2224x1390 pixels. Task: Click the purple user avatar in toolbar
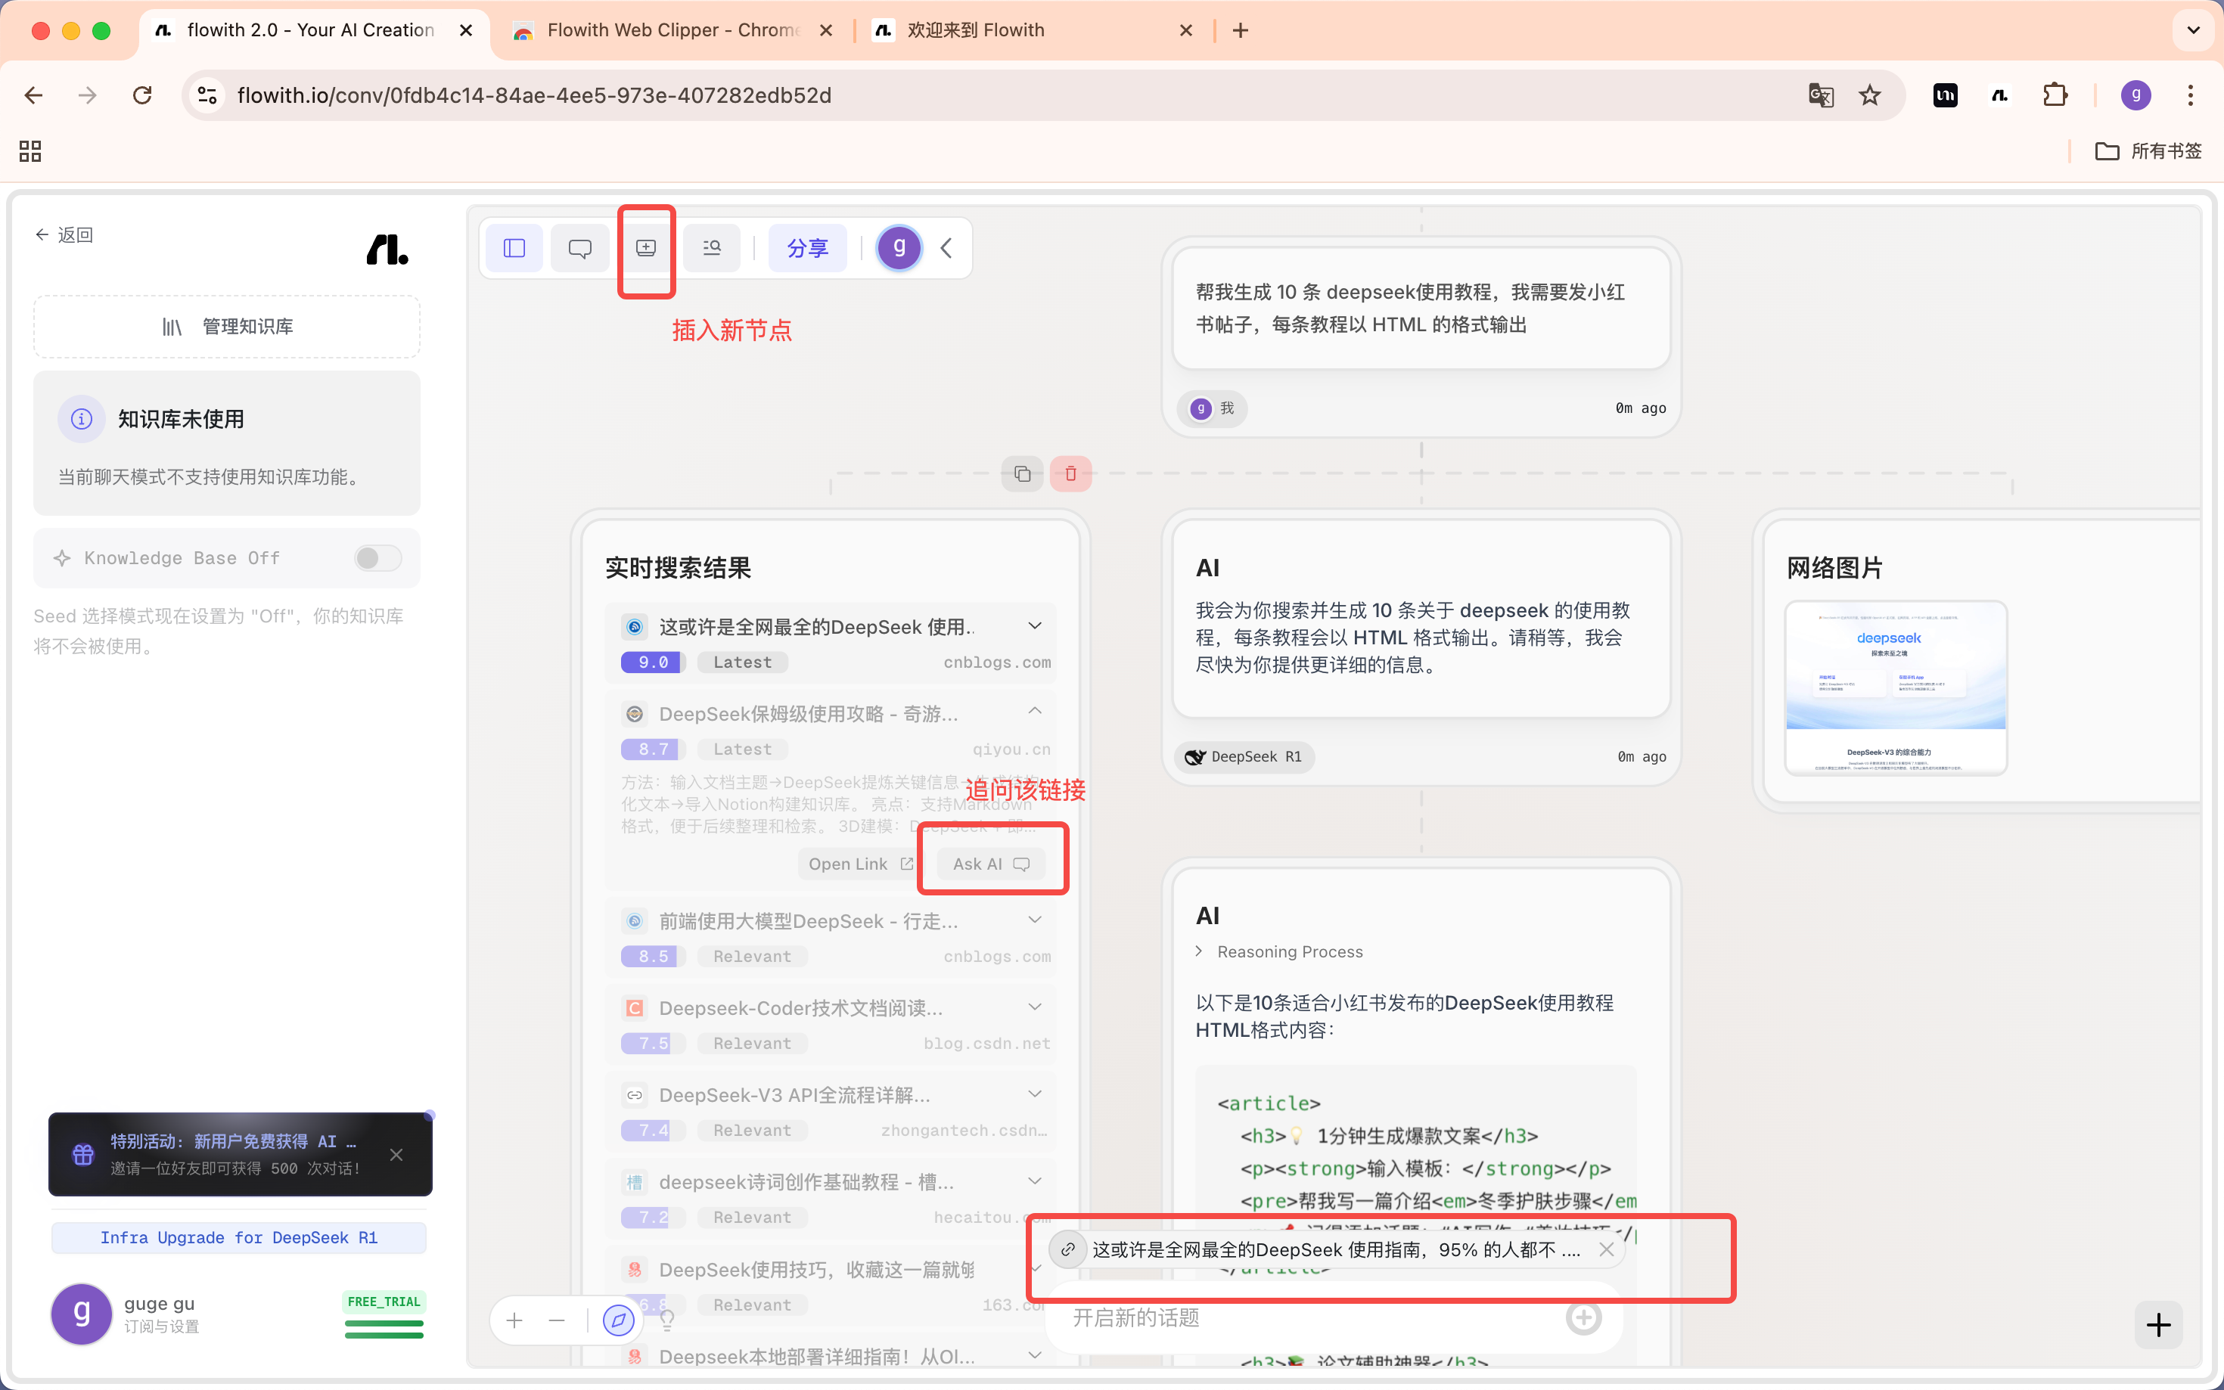tap(899, 248)
